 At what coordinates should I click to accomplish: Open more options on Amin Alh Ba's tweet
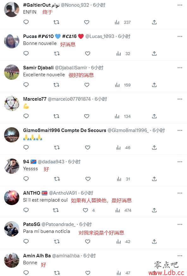click(180, 256)
